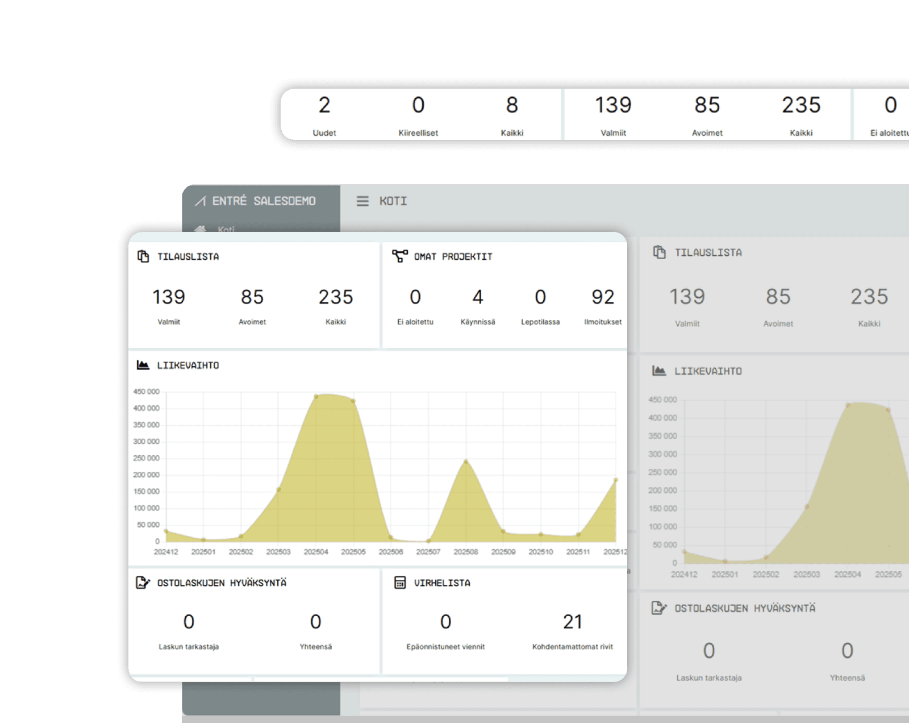Click the Omat Projektit workflow icon
The height and width of the screenshot is (723, 909).
click(400, 256)
